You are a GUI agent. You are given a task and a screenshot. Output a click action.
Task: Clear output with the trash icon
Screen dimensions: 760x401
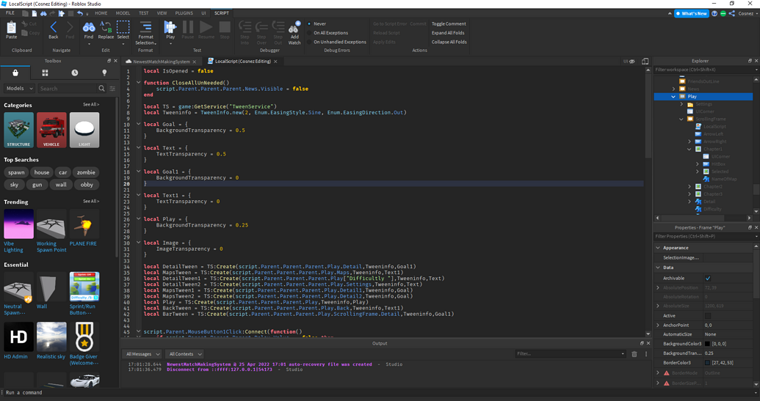pyautogui.click(x=634, y=354)
